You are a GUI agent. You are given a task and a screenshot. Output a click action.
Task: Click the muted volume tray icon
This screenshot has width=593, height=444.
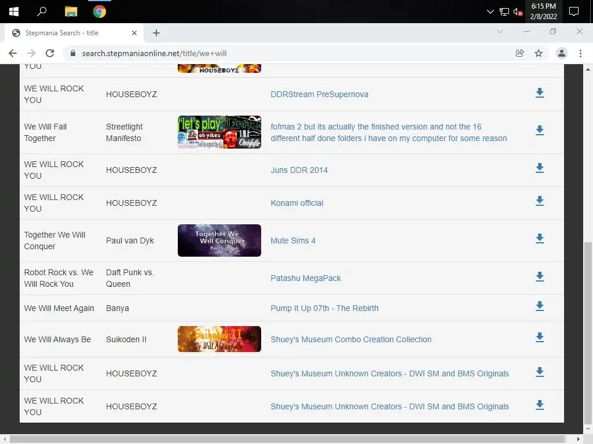pyautogui.click(x=518, y=12)
